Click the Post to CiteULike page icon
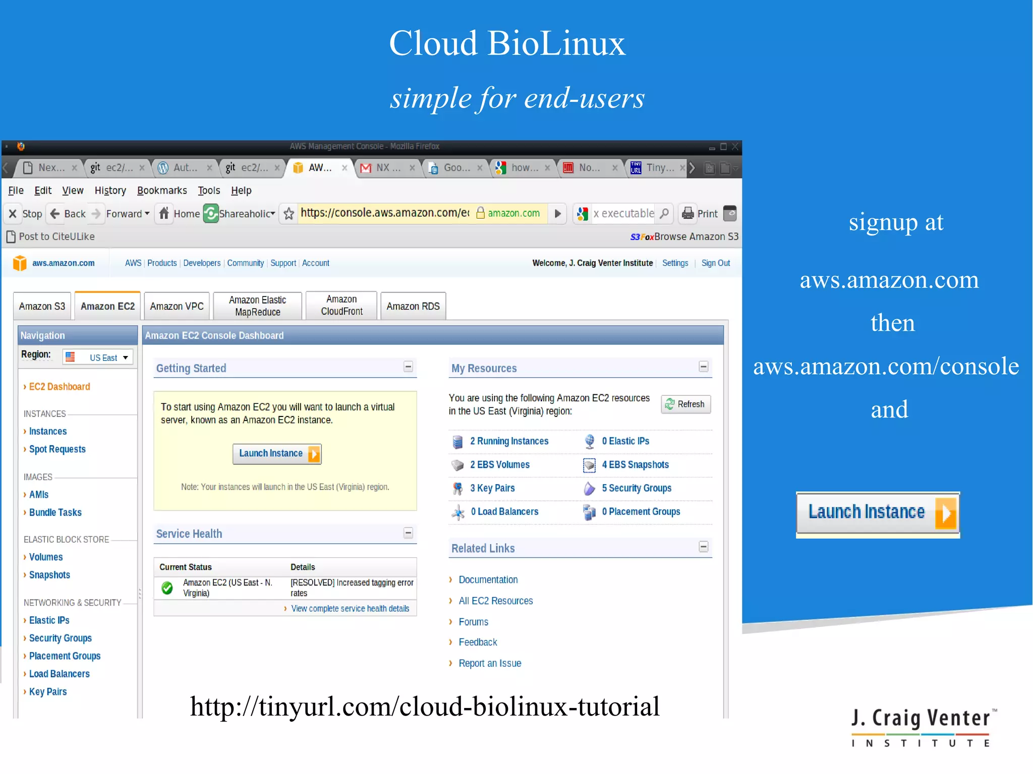 pos(11,236)
